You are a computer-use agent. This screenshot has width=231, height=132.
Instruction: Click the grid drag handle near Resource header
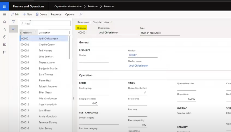[x=21, y=33]
